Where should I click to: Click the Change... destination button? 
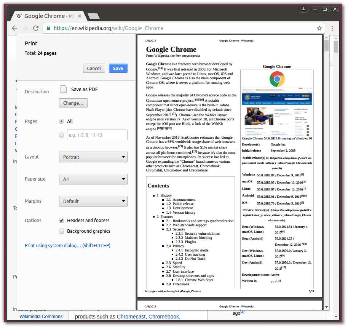(x=73, y=103)
